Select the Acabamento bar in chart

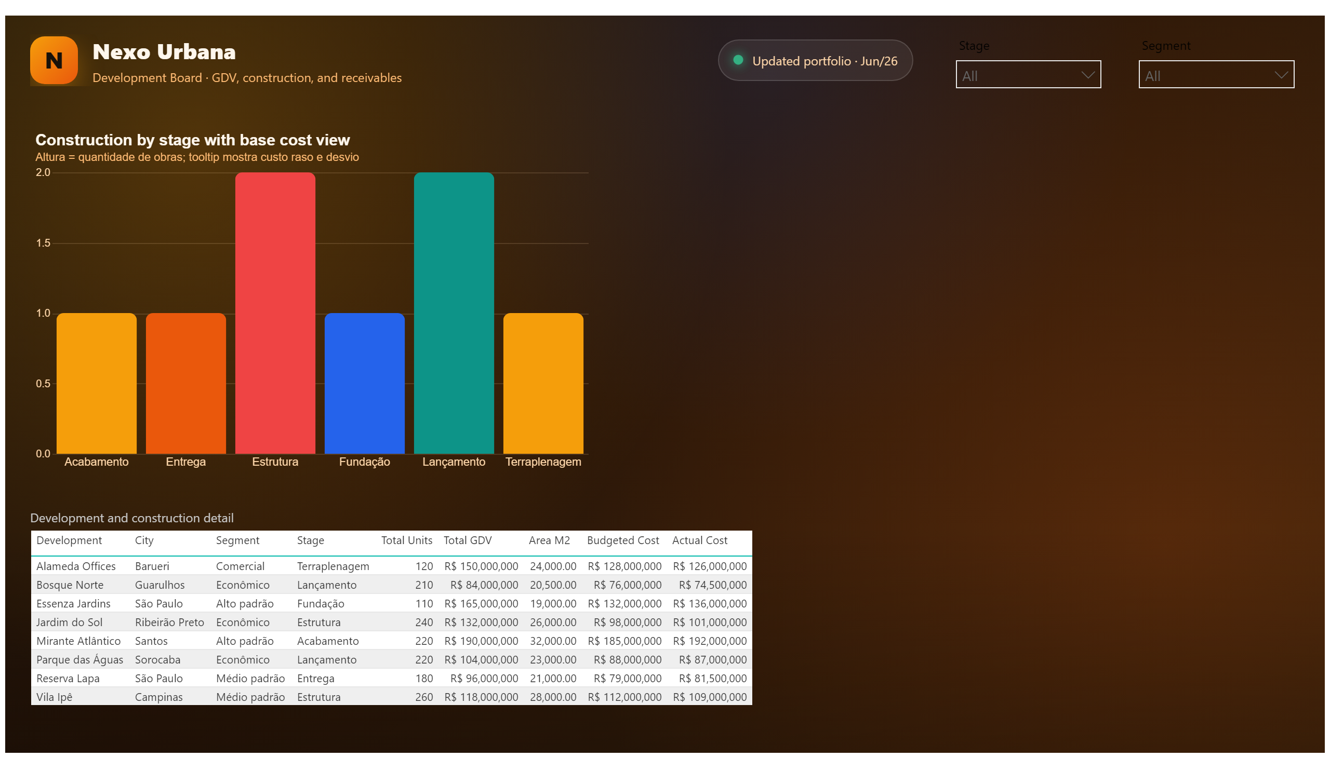click(x=97, y=383)
